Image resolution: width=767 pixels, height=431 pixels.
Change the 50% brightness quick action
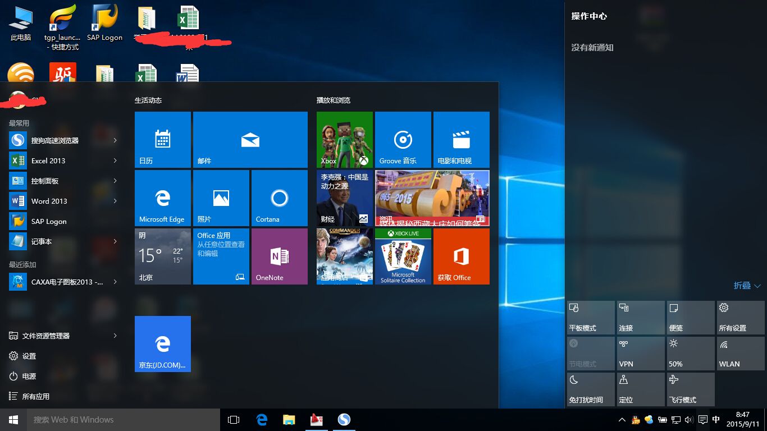(x=691, y=354)
